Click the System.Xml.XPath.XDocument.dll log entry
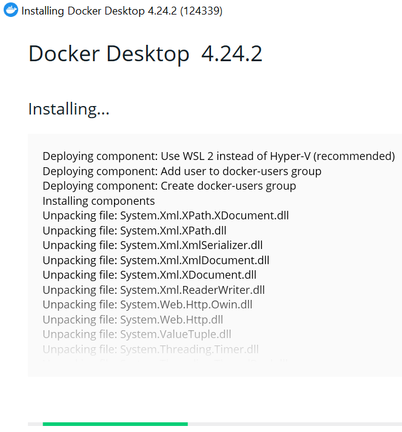Viewport: 402px width, 432px height. pos(166,216)
